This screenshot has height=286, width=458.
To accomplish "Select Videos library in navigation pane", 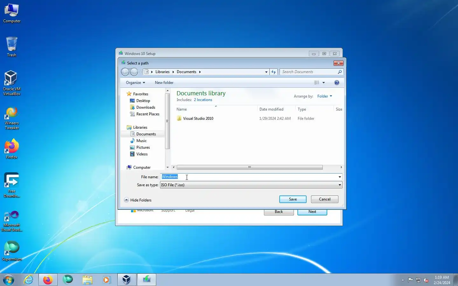I will pyautogui.click(x=142, y=154).
